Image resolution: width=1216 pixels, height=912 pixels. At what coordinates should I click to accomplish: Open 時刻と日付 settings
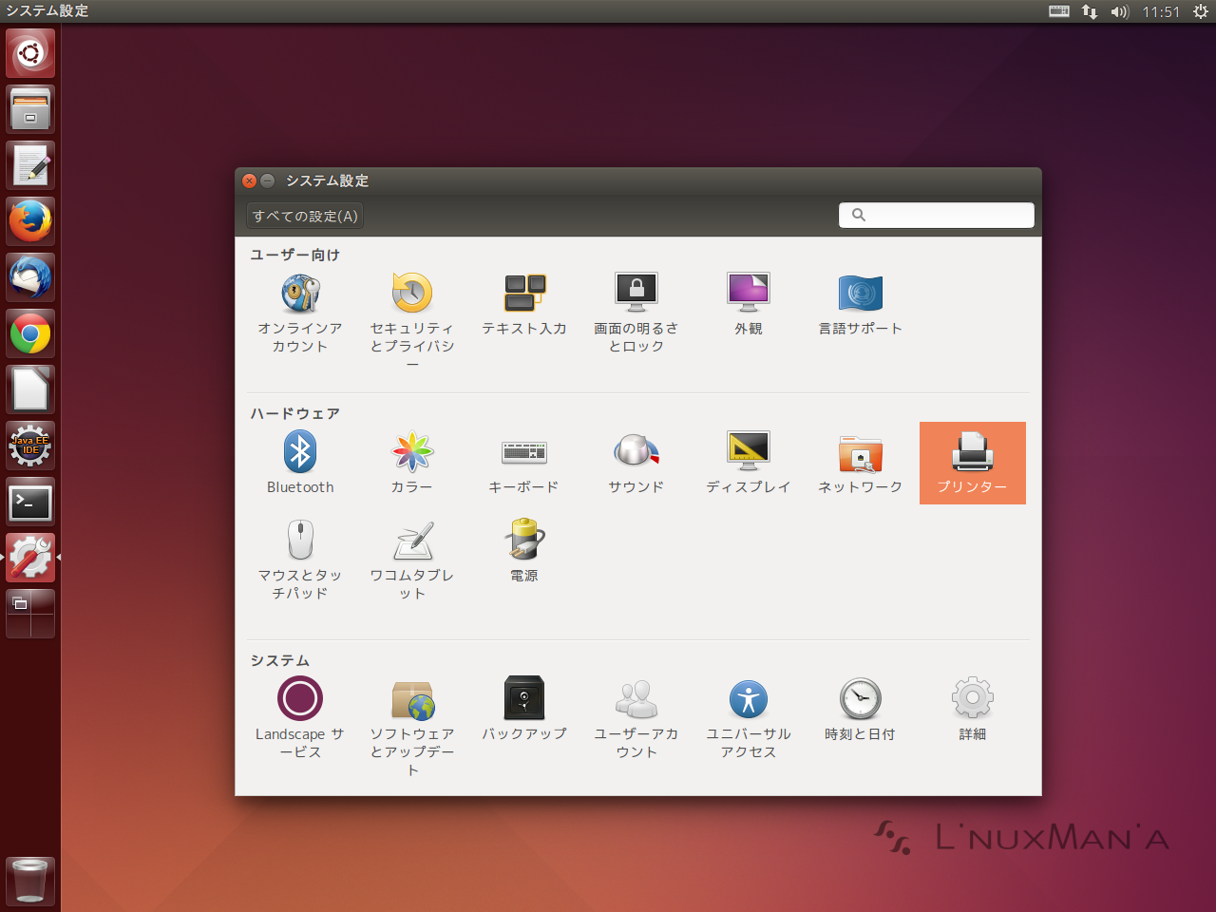tap(861, 710)
